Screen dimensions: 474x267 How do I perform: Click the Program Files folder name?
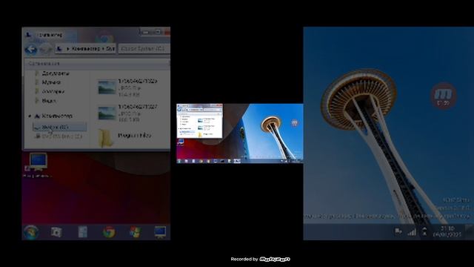pyautogui.click(x=135, y=136)
